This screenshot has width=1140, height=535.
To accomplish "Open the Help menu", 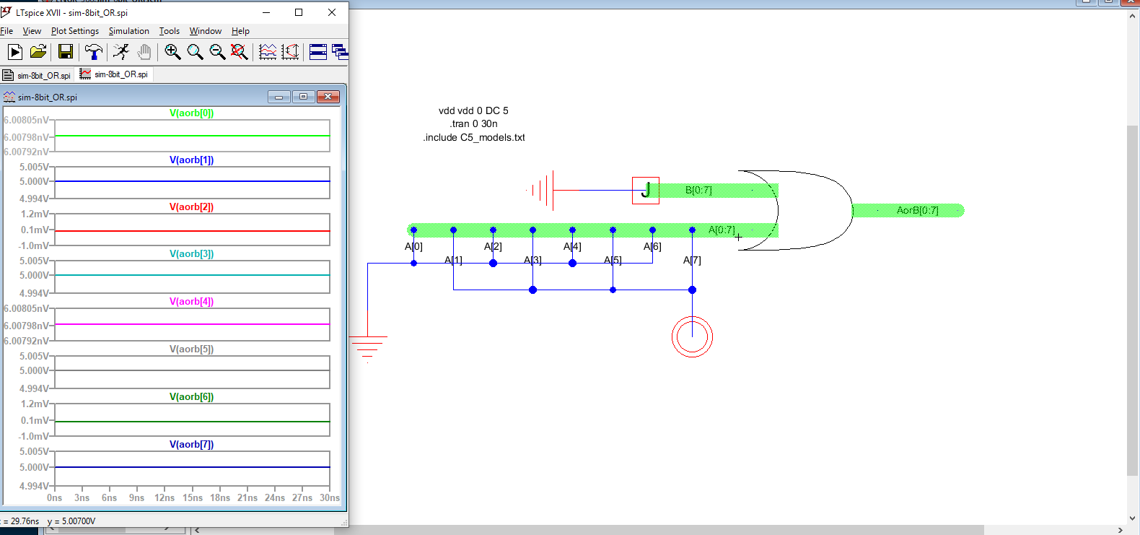I will (240, 31).
